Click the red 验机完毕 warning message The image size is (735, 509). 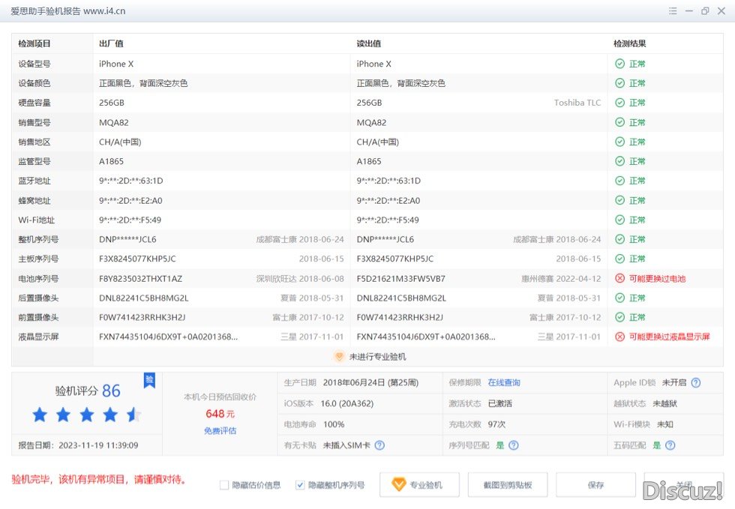point(99,480)
